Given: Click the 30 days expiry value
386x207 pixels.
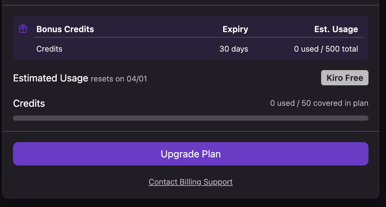Looking at the screenshot, I should (234, 49).
